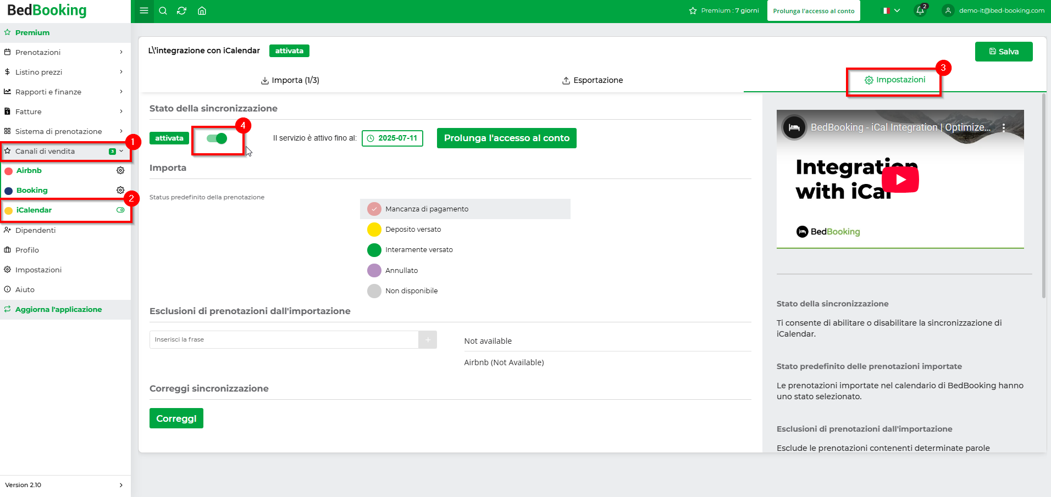Image resolution: width=1051 pixels, height=497 pixels.
Task: Open Booking channel settings gear
Action: tap(120, 190)
